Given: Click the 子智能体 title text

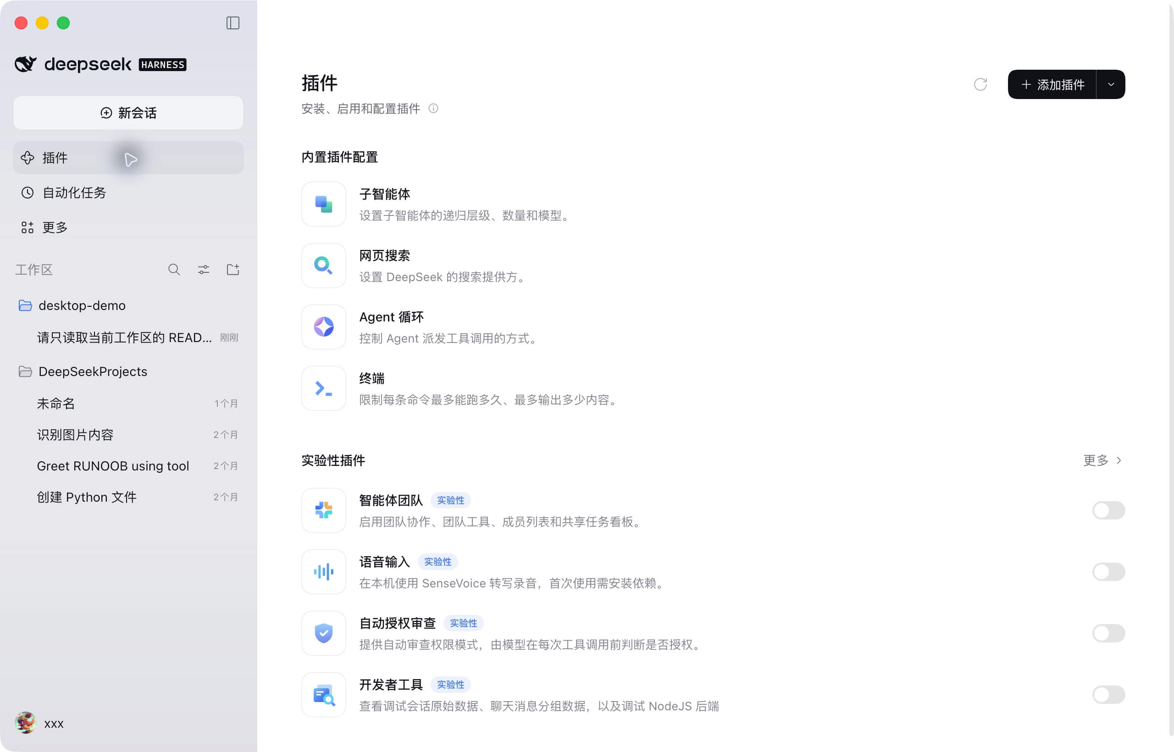Looking at the screenshot, I should click(385, 194).
